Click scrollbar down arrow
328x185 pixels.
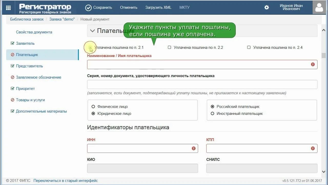tap(324, 171)
